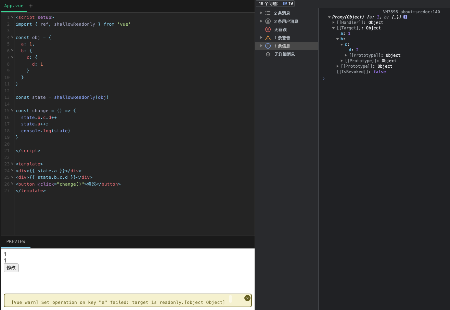This screenshot has height=310, width=450.
Task: Select the red error icon for 无错误
Action: (268, 29)
